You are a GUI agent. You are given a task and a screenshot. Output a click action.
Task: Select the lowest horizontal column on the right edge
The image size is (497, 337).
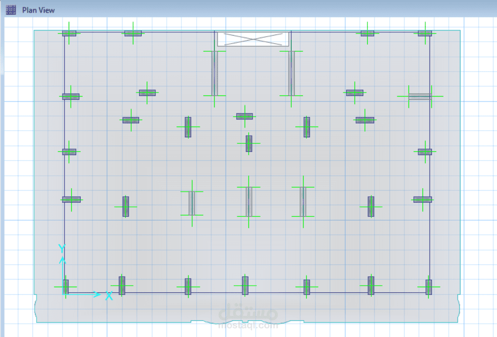pos(422,199)
